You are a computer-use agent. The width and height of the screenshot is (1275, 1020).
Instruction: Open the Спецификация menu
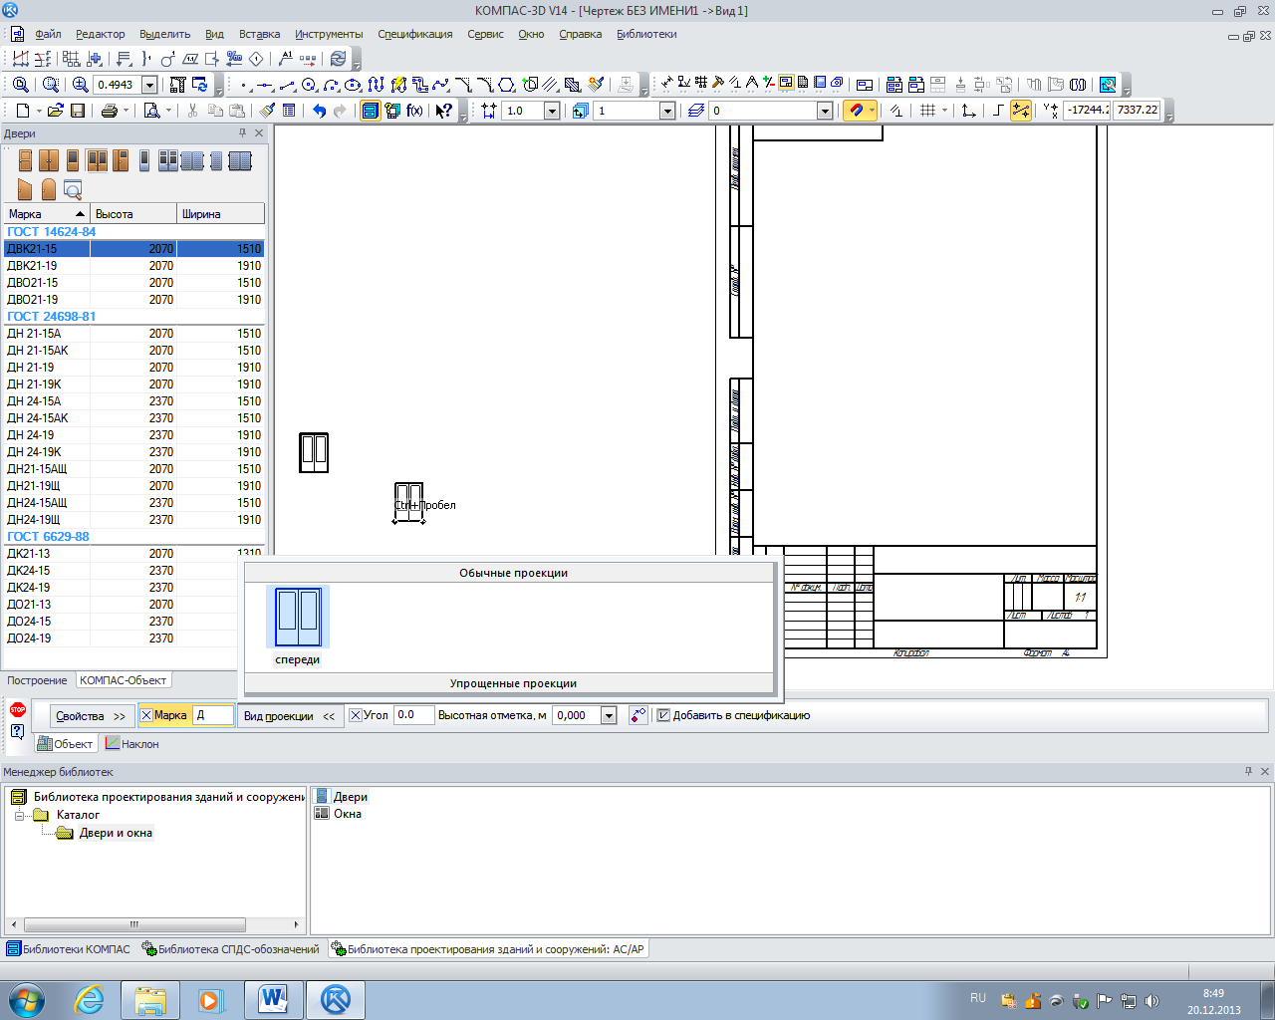[x=415, y=34]
